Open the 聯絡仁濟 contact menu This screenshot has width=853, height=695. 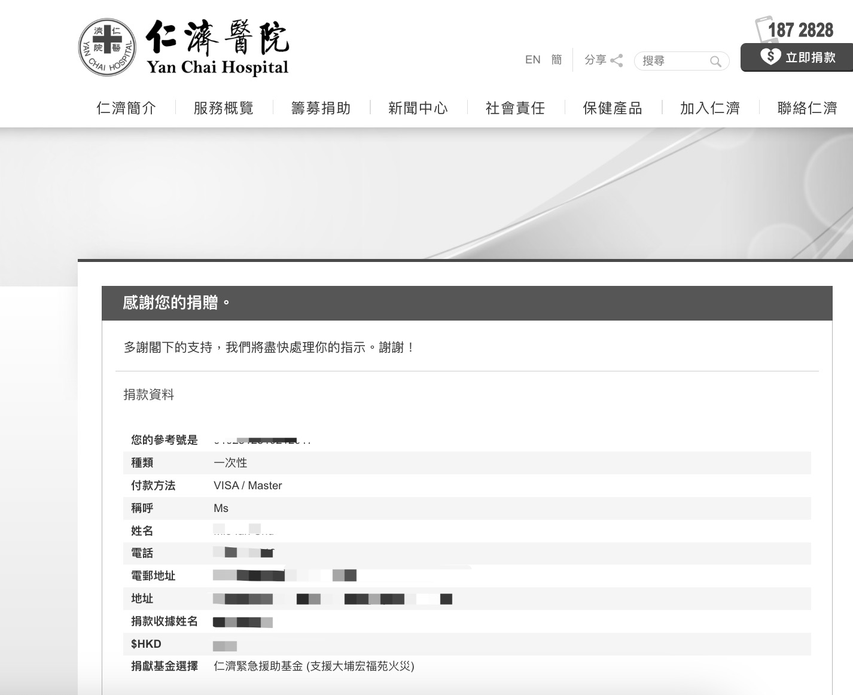[x=807, y=108]
